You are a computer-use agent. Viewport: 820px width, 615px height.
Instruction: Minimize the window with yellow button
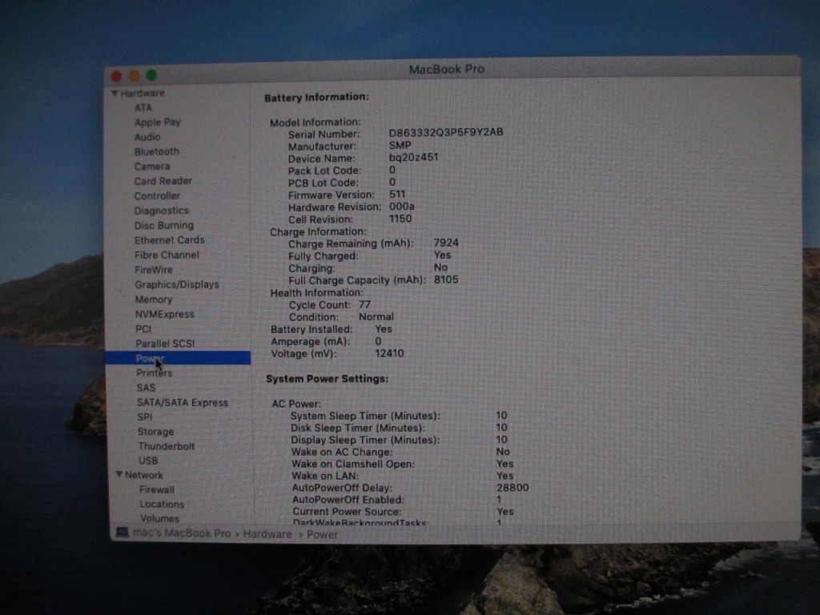click(x=134, y=76)
